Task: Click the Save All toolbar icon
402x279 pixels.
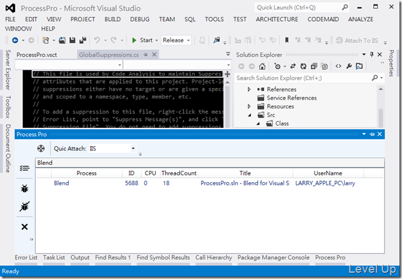Action: point(83,41)
